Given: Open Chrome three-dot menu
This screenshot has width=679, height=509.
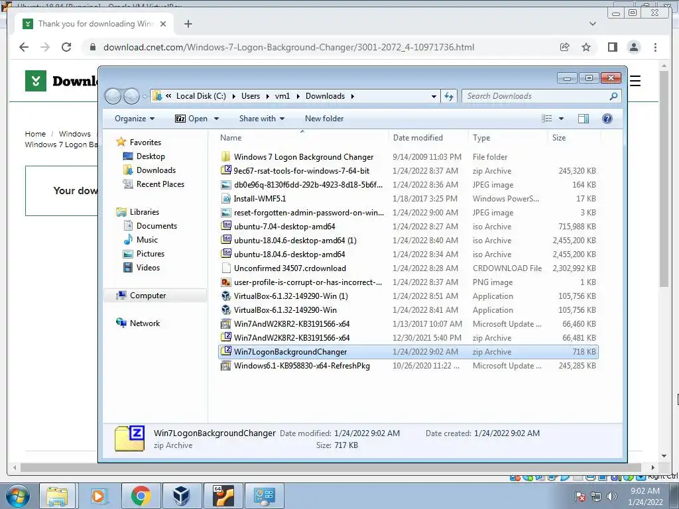Looking at the screenshot, I should click(655, 47).
